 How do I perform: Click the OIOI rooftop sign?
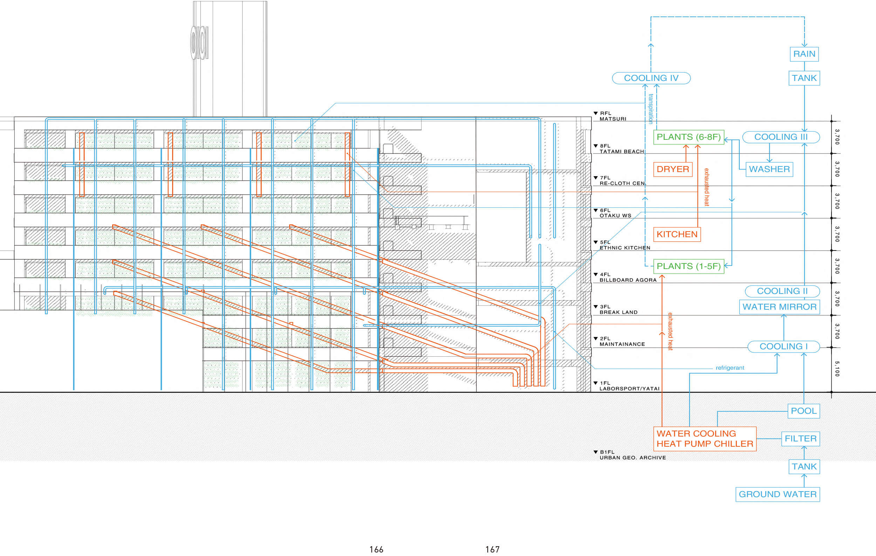(199, 42)
